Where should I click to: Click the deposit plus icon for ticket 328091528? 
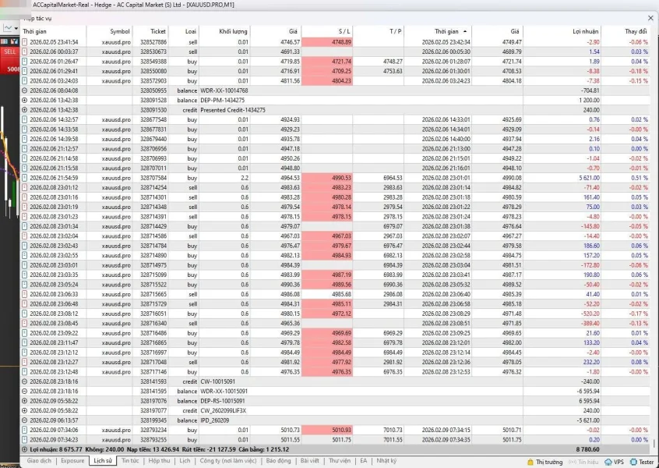click(25, 100)
